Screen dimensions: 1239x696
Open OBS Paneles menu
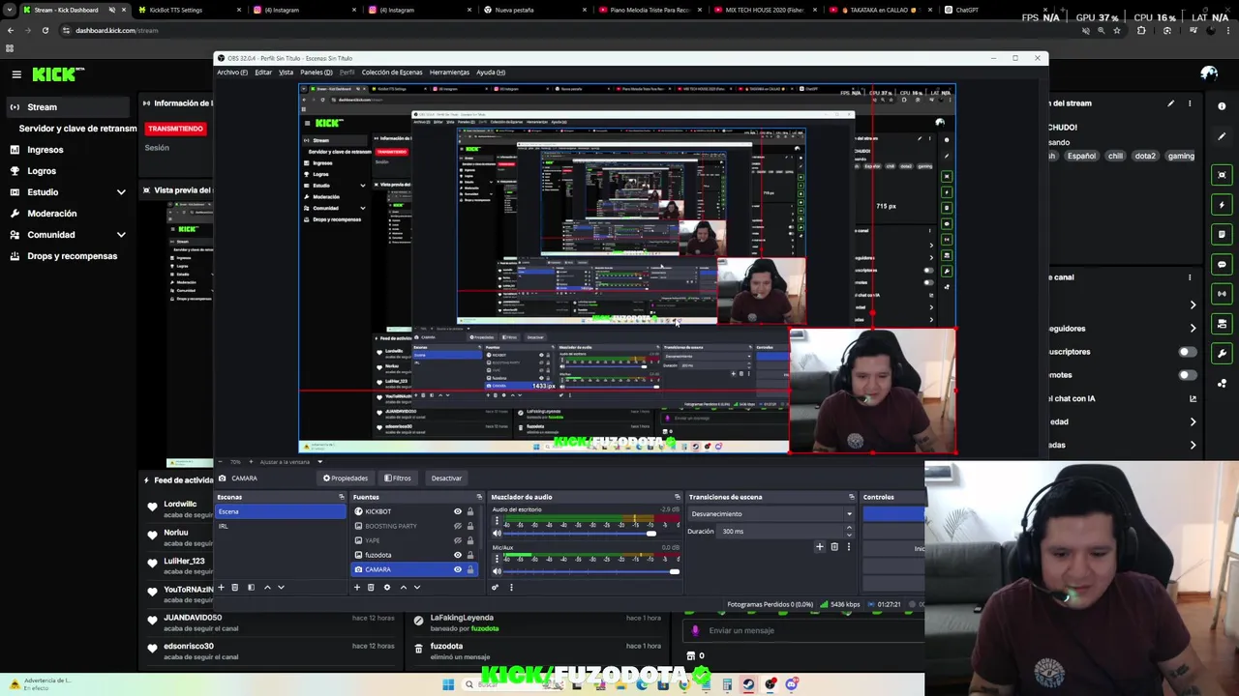tap(316, 72)
